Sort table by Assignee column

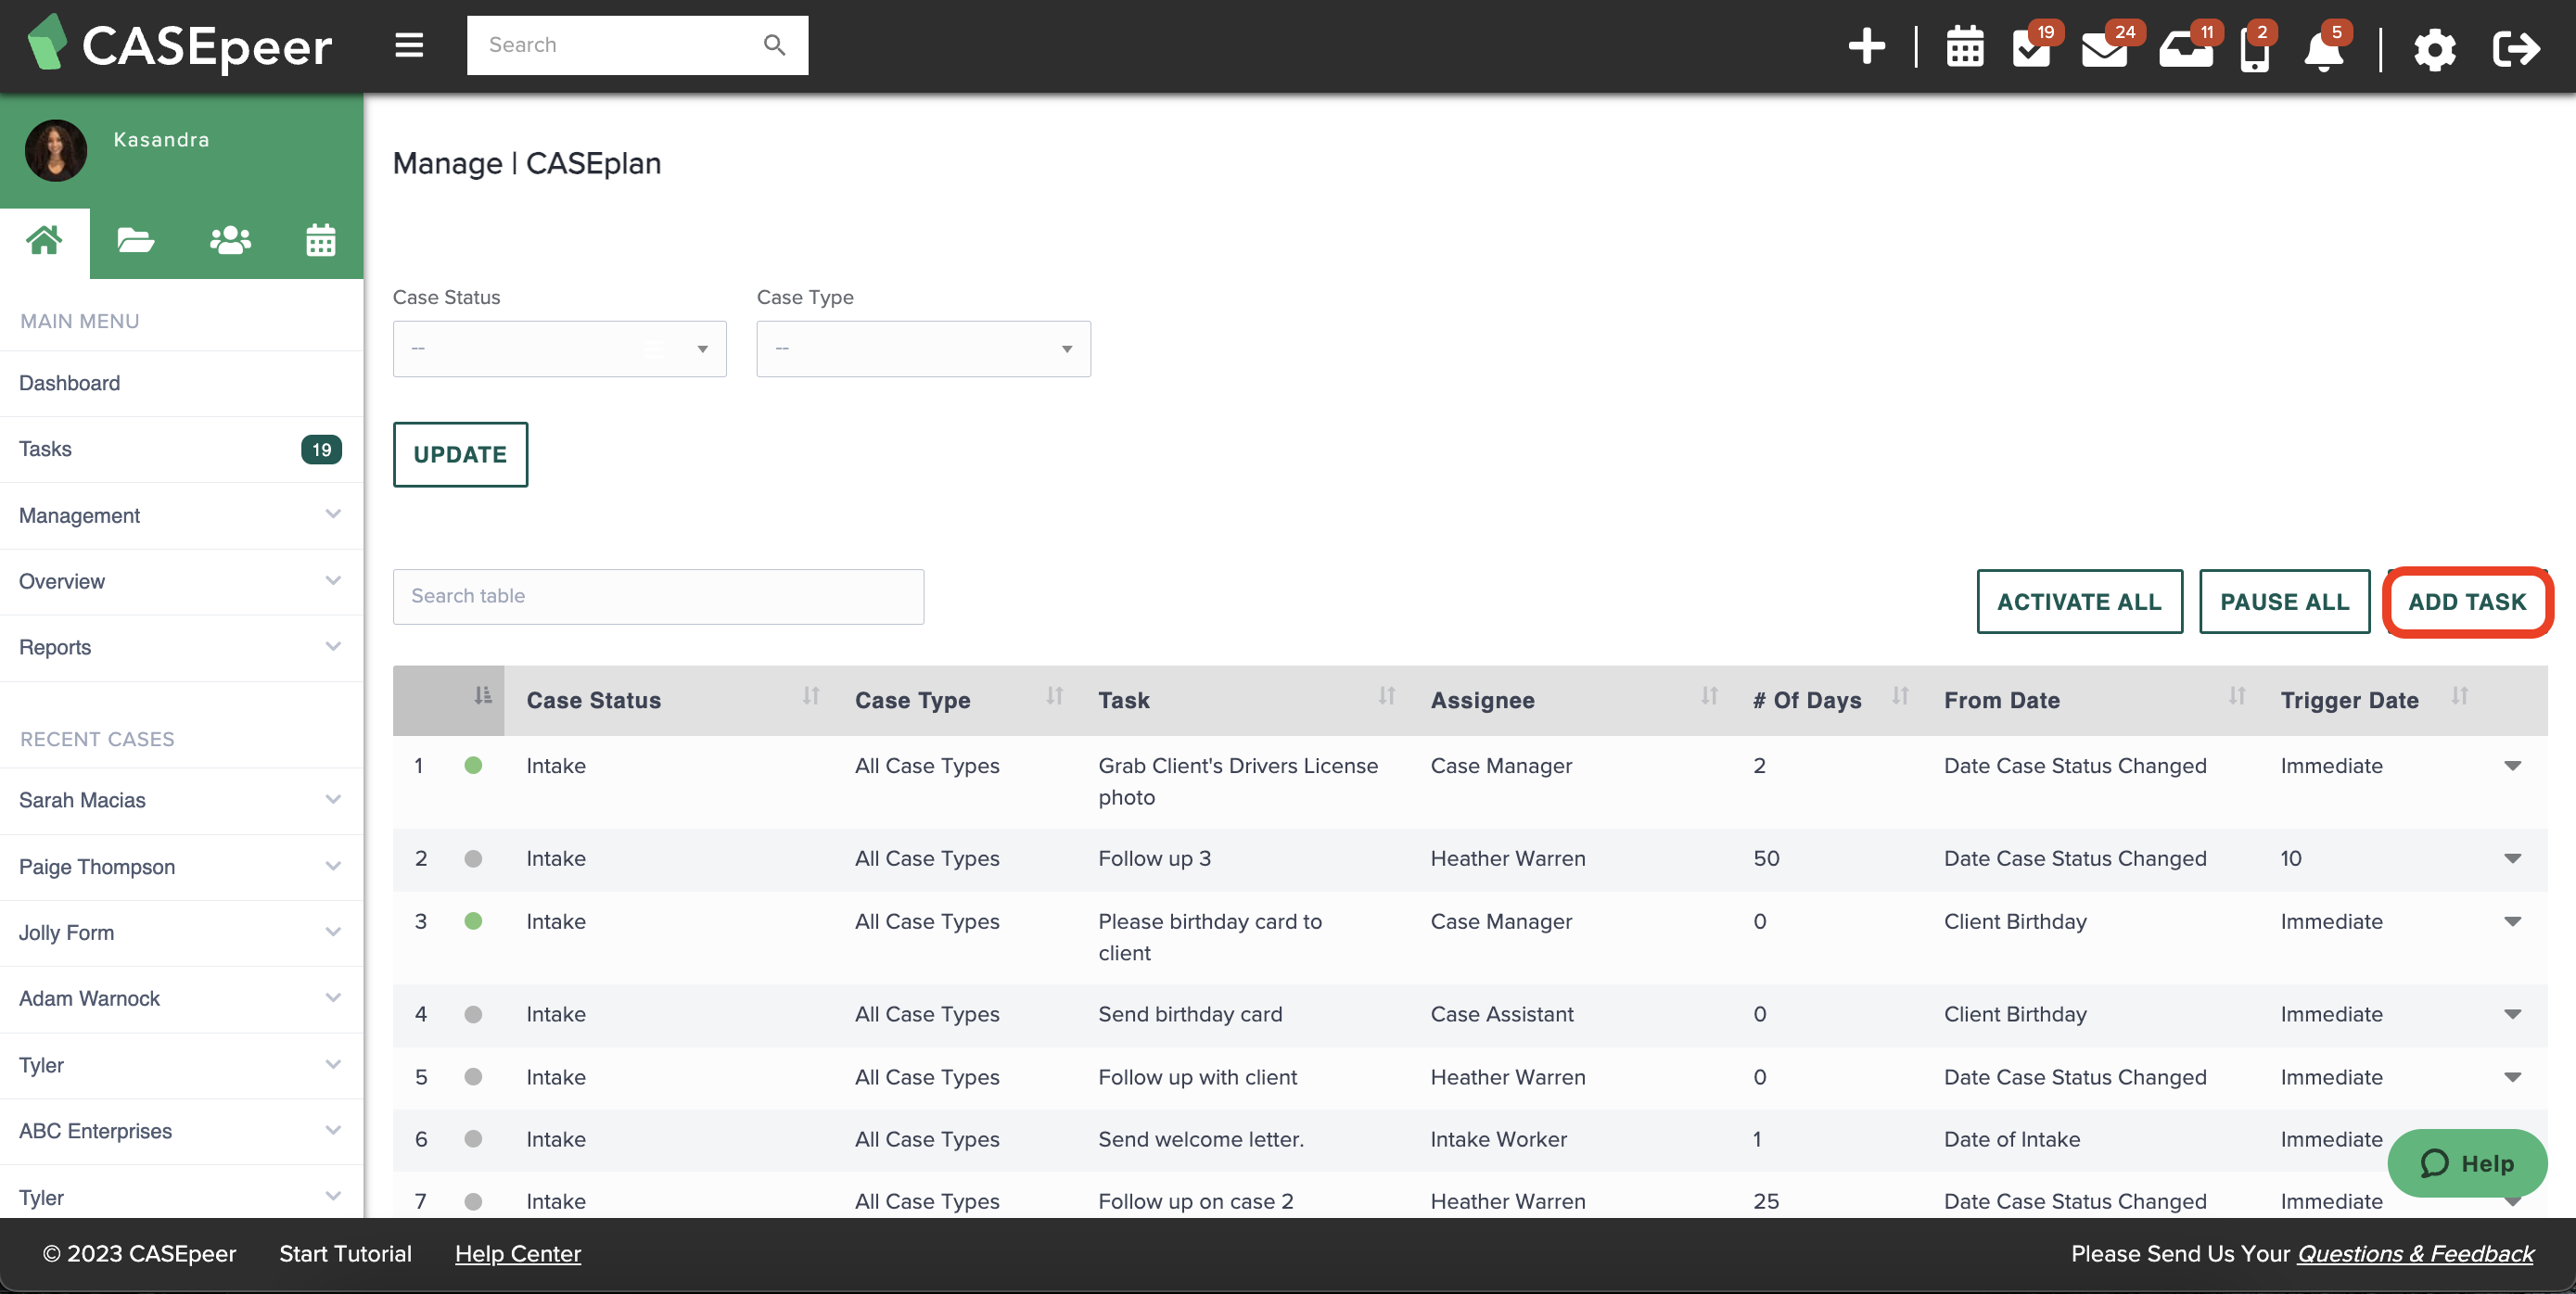tap(1709, 695)
